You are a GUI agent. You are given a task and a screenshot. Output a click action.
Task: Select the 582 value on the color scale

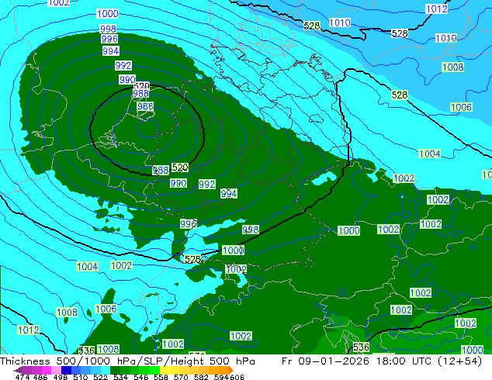click(x=201, y=377)
